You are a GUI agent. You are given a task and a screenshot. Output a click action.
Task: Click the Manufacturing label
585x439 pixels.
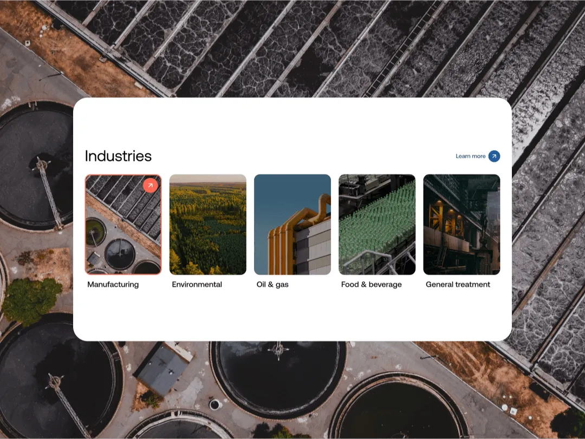[113, 285]
